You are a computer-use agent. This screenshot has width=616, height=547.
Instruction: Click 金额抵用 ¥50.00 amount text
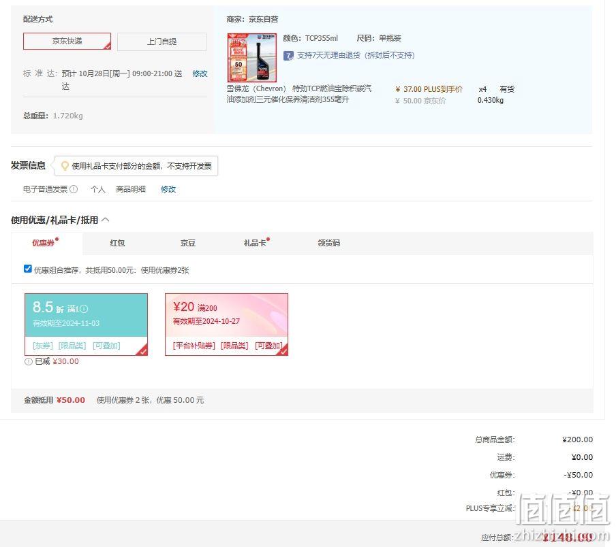click(x=55, y=400)
